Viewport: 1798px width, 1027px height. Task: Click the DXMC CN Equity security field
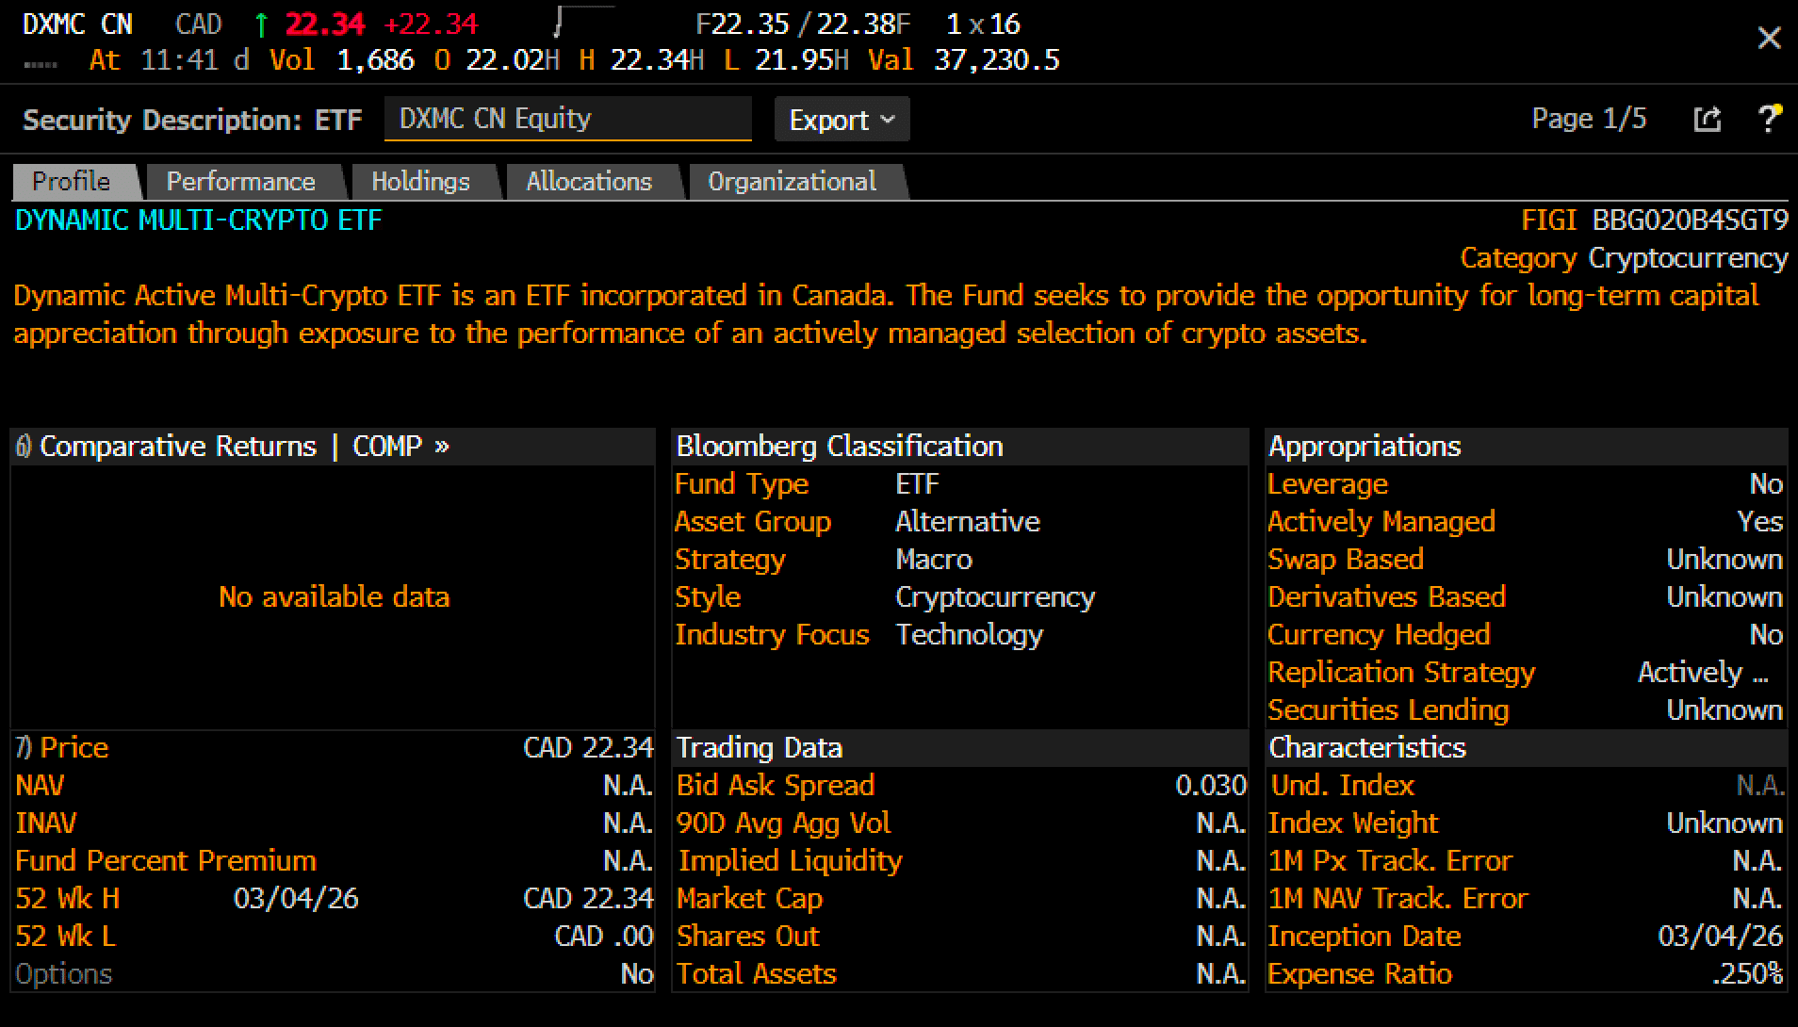tap(567, 119)
